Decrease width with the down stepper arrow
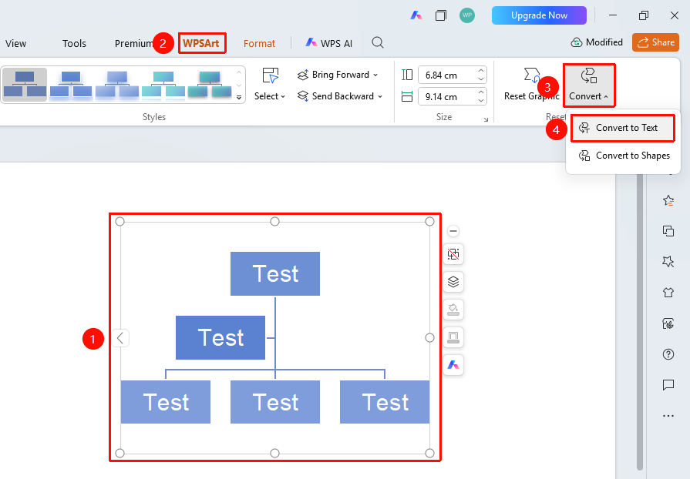Viewport: 690px width, 479px height. pyautogui.click(x=481, y=101)
